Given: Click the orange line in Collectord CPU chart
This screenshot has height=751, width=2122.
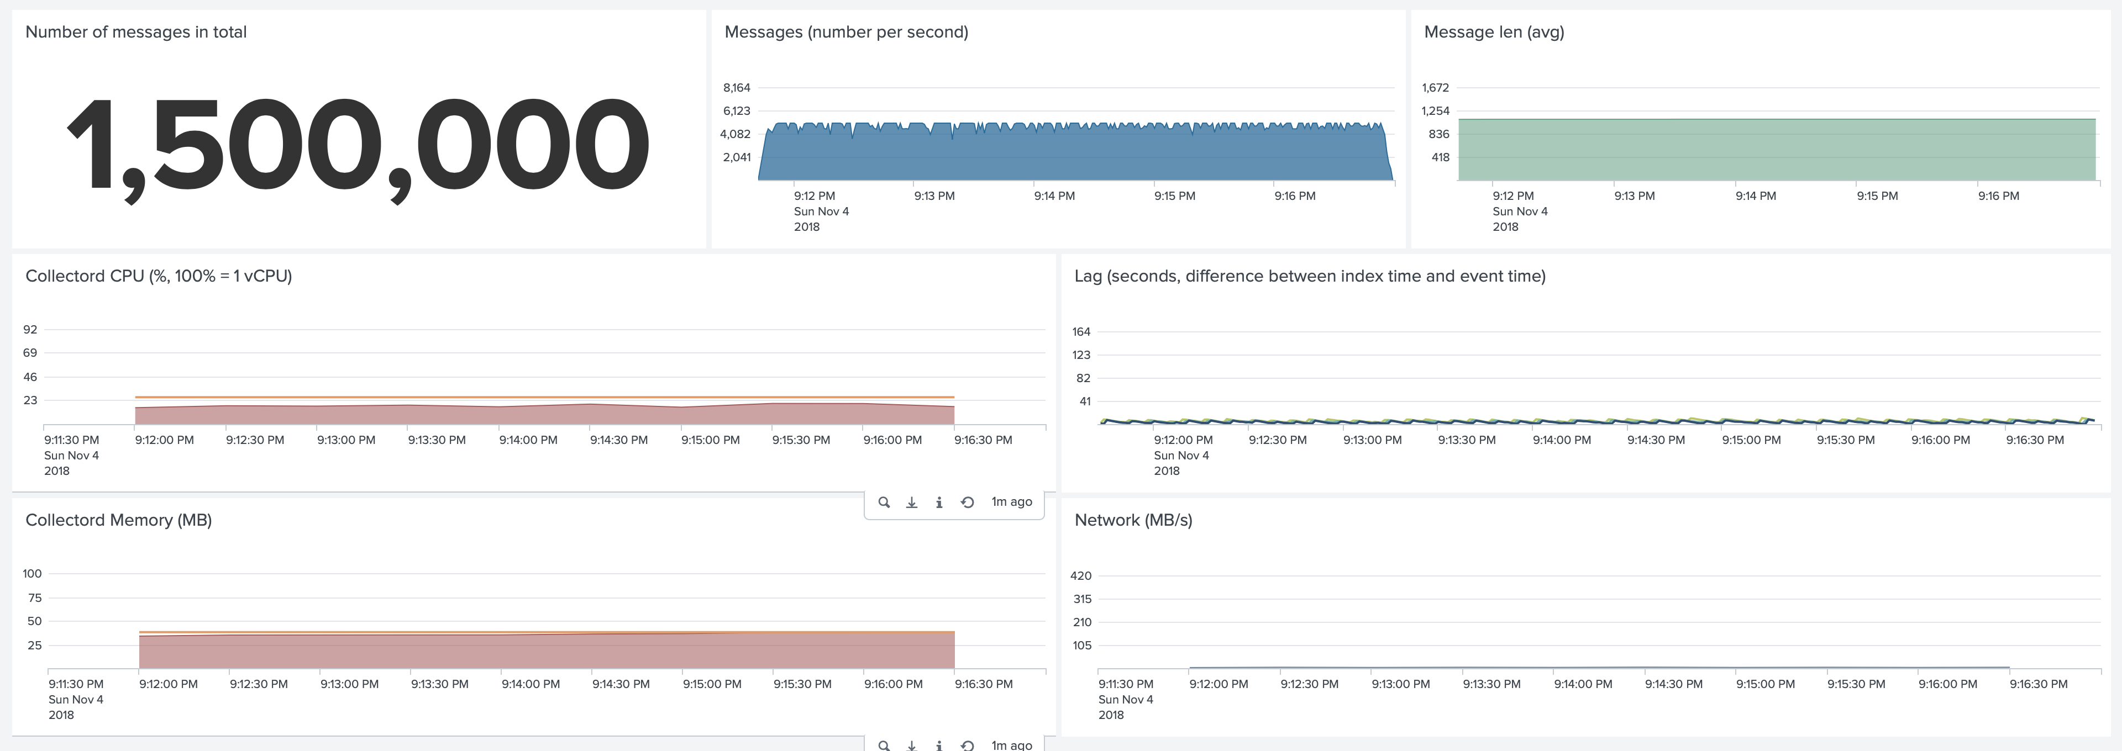Looking at the screenshot, I should [544, 397].
